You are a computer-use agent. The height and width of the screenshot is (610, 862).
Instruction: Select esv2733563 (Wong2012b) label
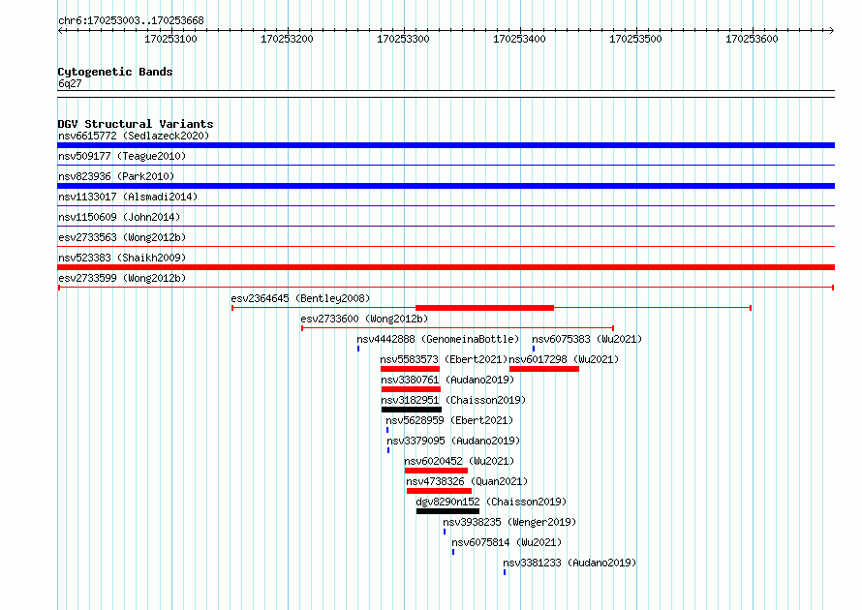point(122,237)
